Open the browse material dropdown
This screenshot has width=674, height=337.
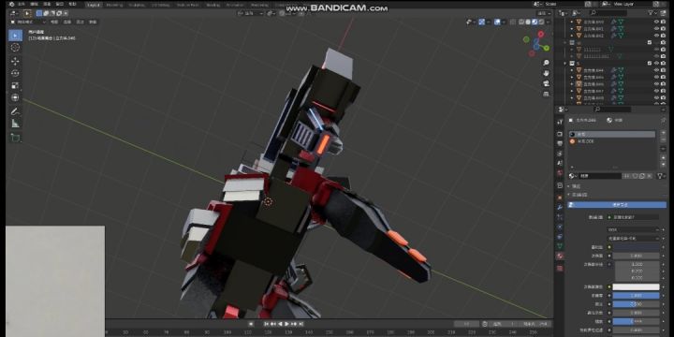[574, 176]
